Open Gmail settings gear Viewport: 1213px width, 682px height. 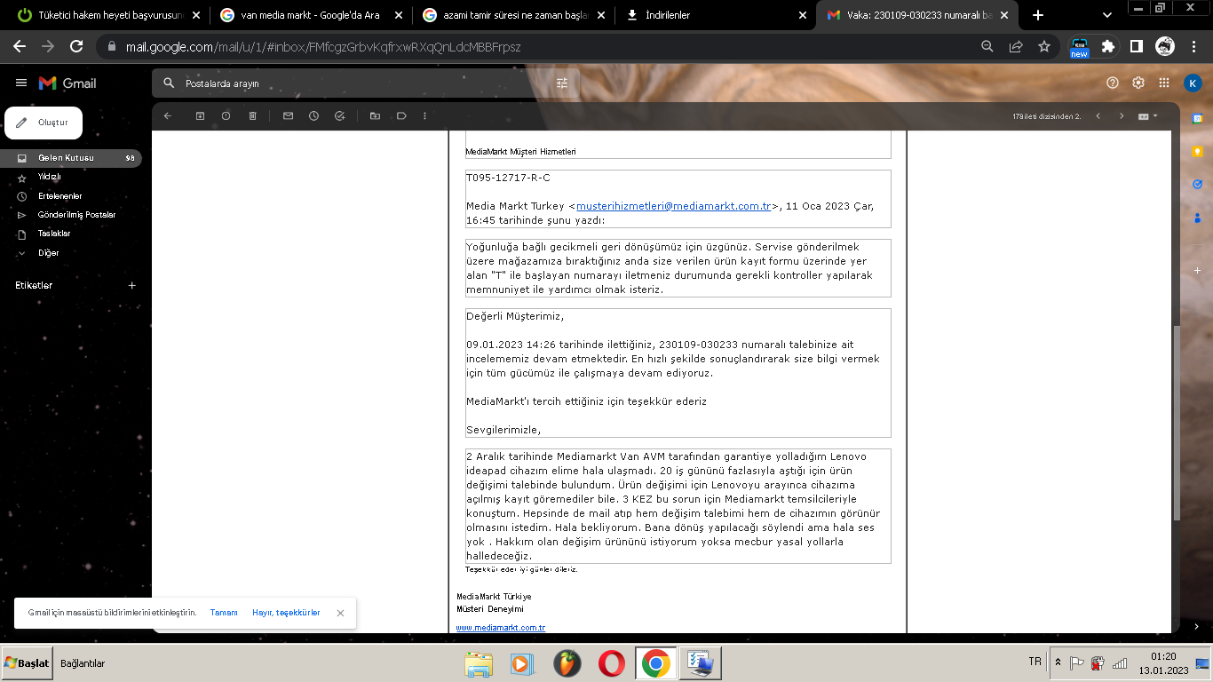1138,83
